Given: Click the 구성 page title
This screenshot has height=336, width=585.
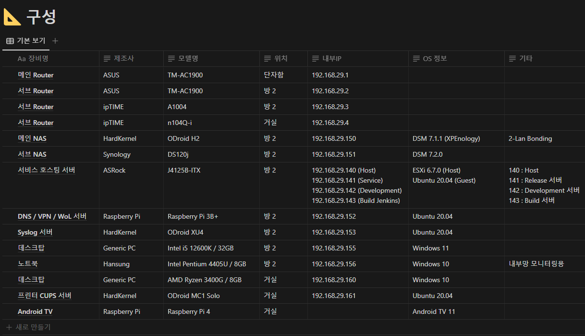Looking at the screenshot, I should tap(41, 17).
